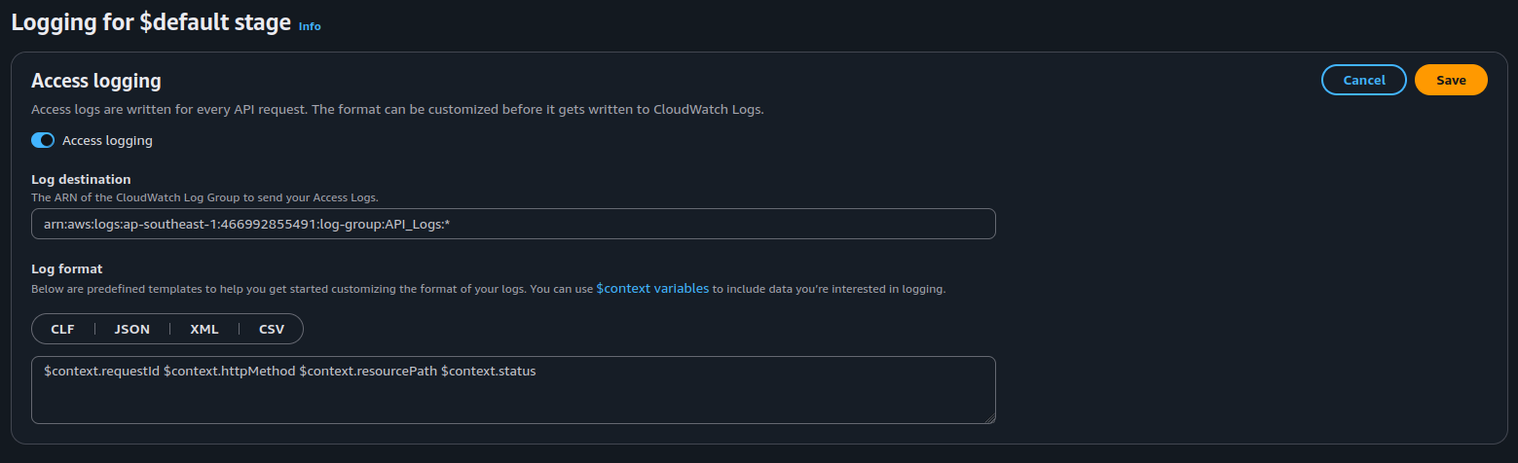Disable the Access logging toggle switch

click(x=43, y=140)
